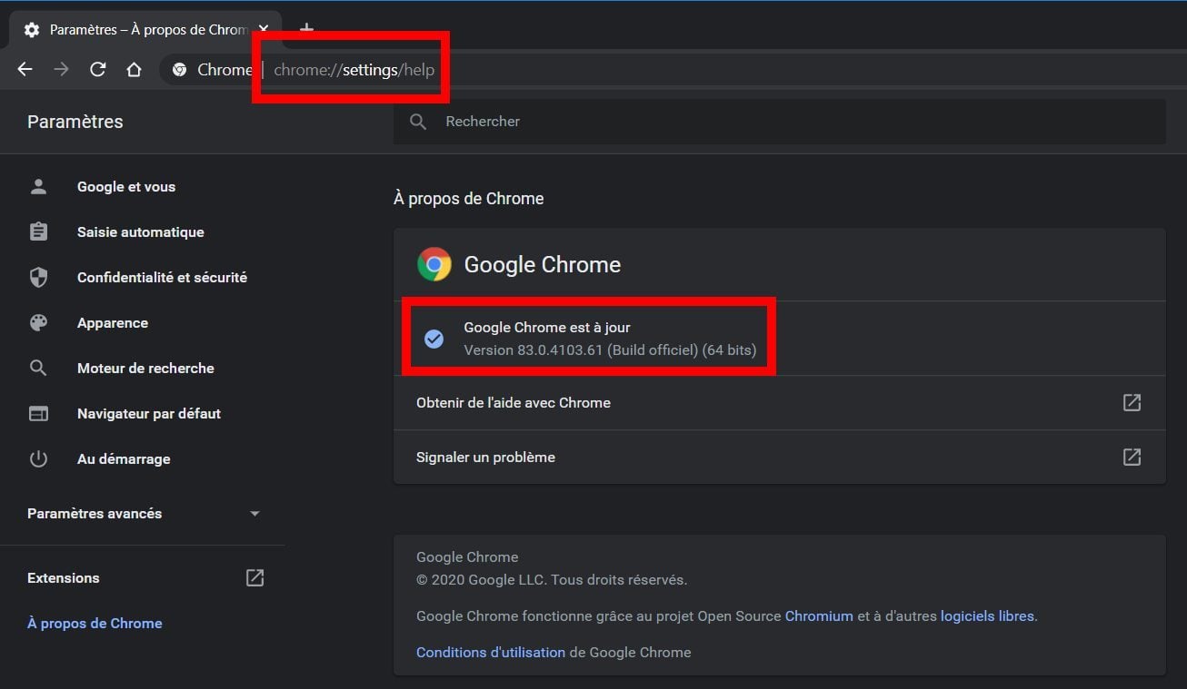Viewport: 1187px width, 689px height.
Task: Click the shield icon beside Confidentialité et sécurité
Action: coord(38,278)
